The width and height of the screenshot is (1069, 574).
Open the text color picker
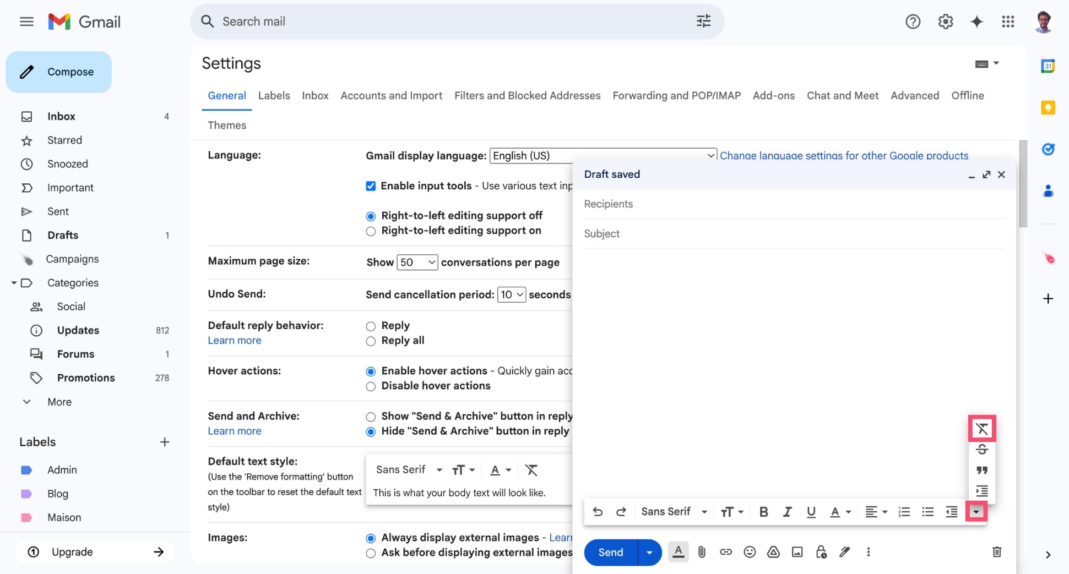(x=840, y=512)
